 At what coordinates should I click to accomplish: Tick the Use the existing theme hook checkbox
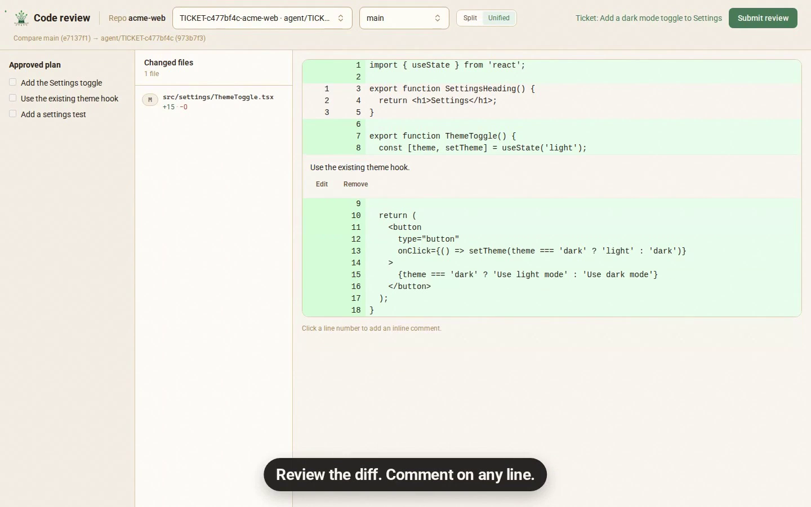[13, 98]
